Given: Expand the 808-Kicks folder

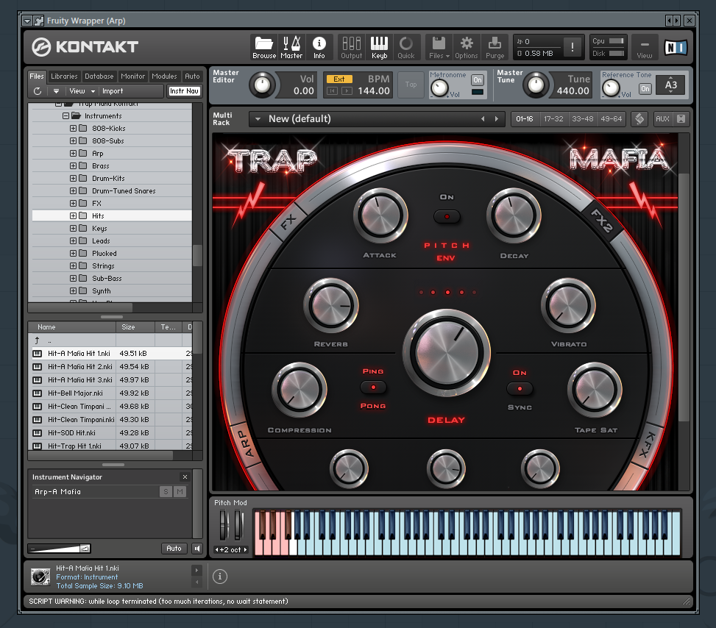Looking at the screenshot, I should click(73, 128).
